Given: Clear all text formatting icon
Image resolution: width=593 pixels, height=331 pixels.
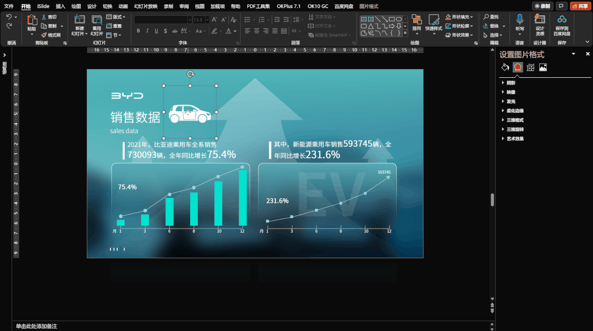Looking at the screenshot, I should point(234,20).
